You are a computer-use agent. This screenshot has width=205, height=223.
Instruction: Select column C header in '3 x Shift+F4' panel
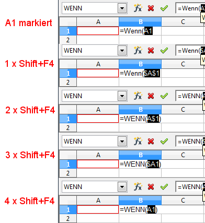coord(183,155)
